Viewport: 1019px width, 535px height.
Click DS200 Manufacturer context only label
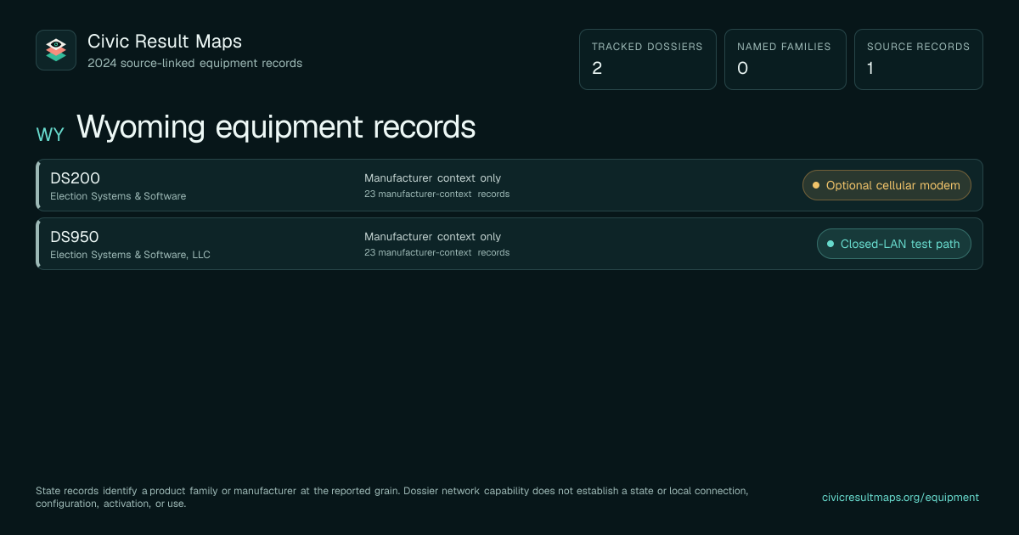coord(433,178)
